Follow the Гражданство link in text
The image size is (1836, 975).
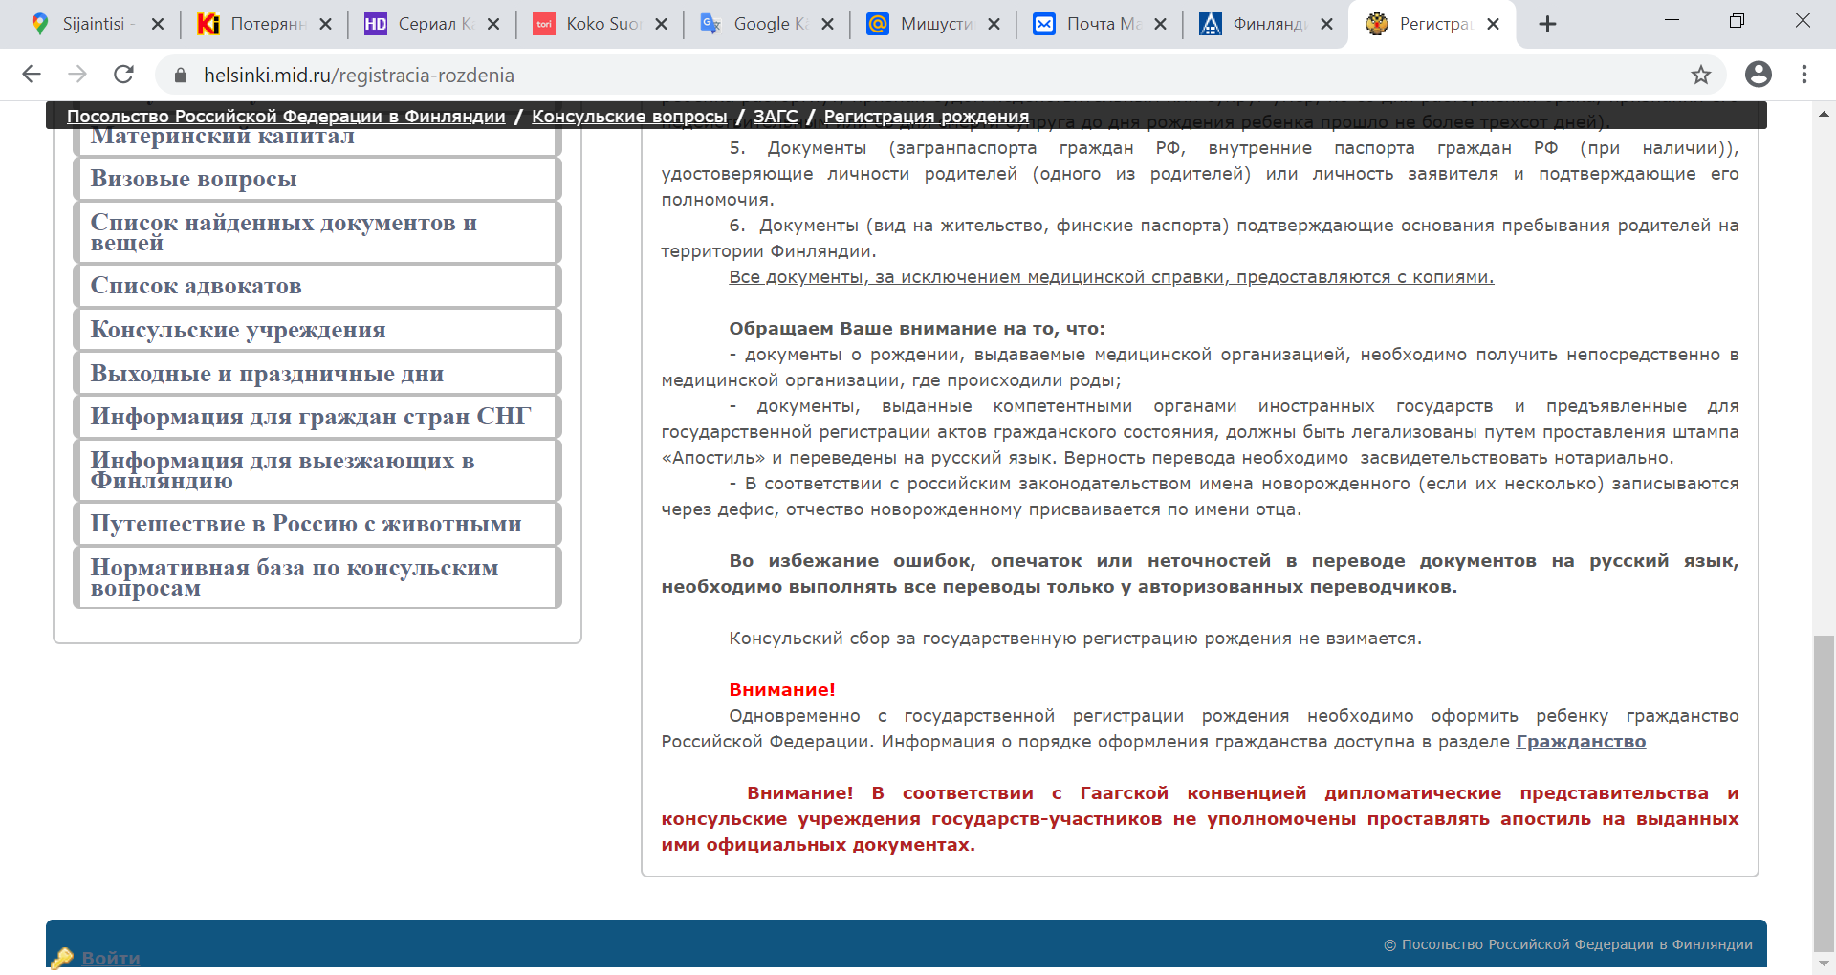[1580, 742]
